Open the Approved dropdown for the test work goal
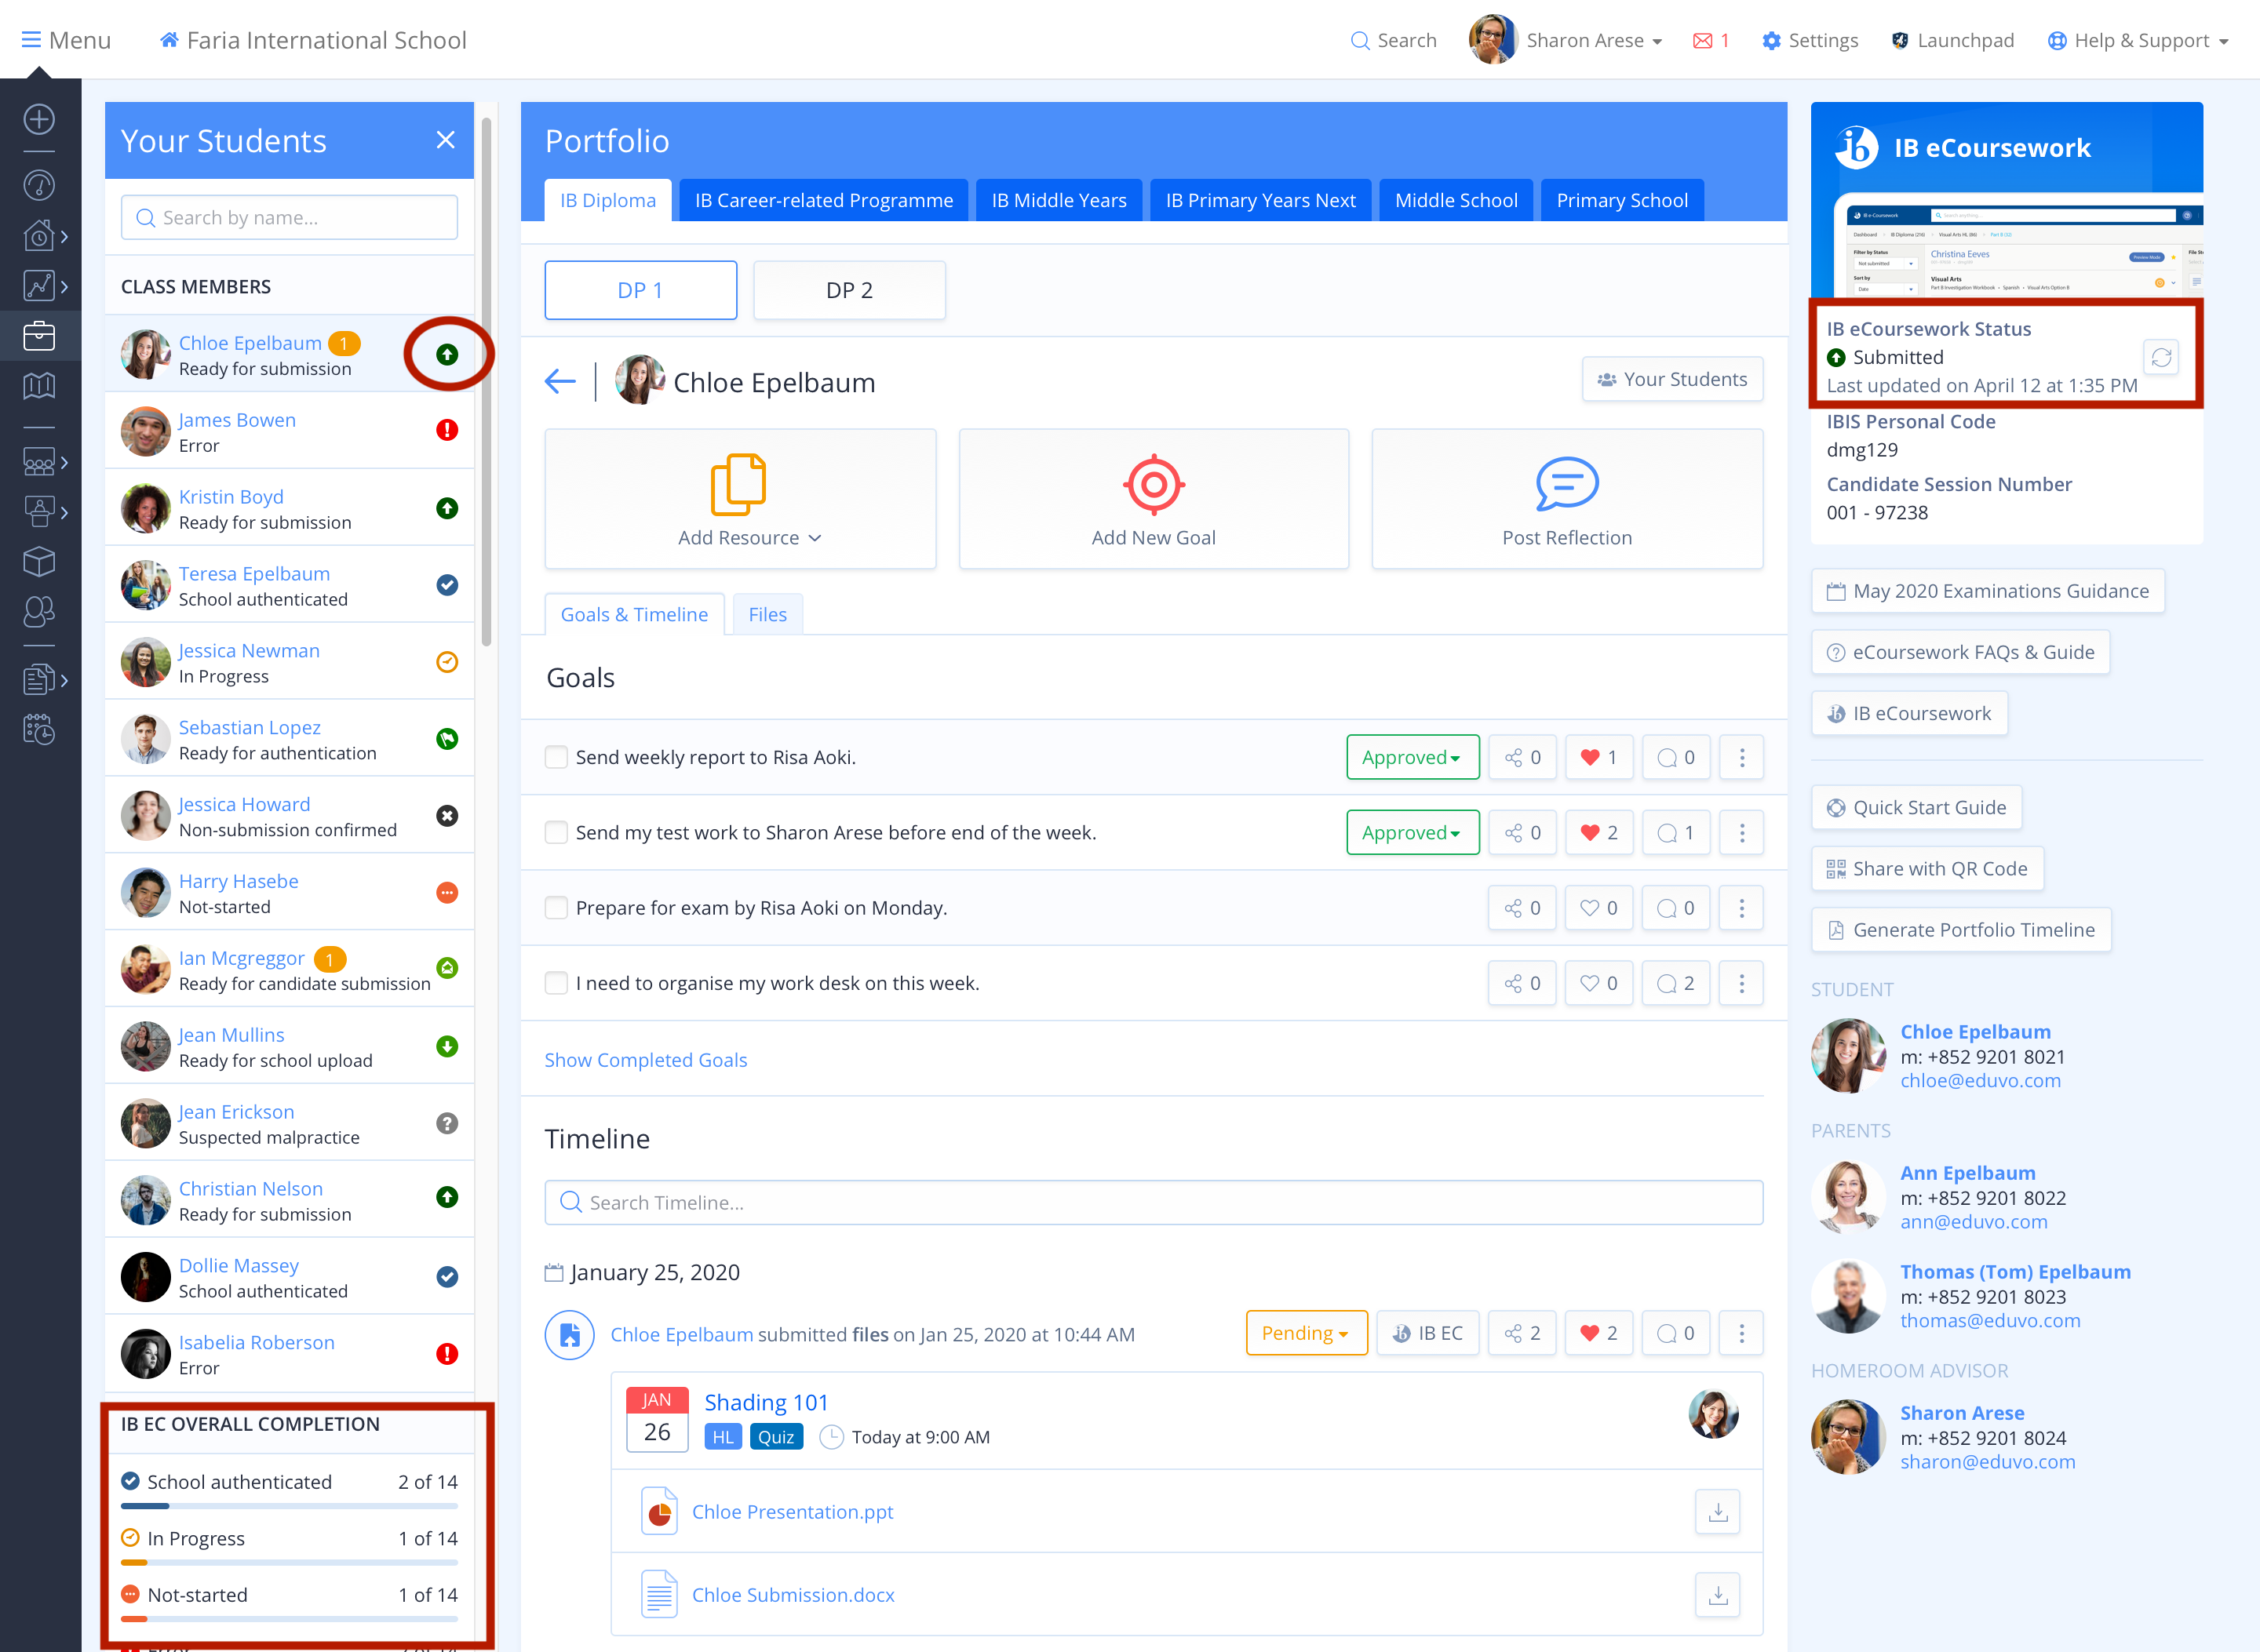 pos(1412,833)
